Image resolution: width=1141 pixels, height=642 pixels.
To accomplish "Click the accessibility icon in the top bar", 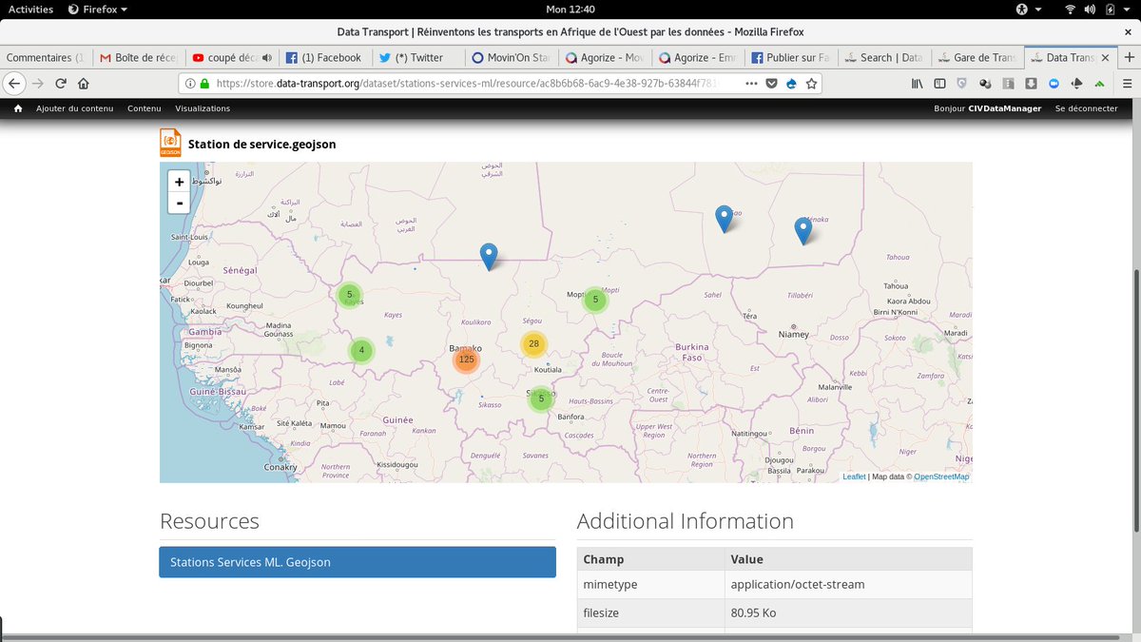I will click(1022, 9).
